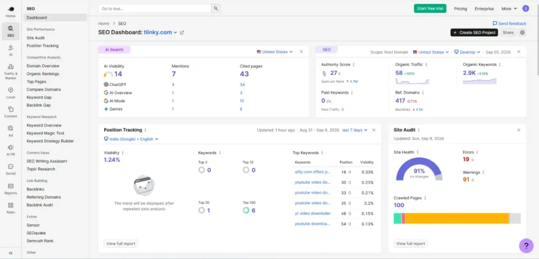
Task: Click the search magnifier button
Action: (216, 8)
